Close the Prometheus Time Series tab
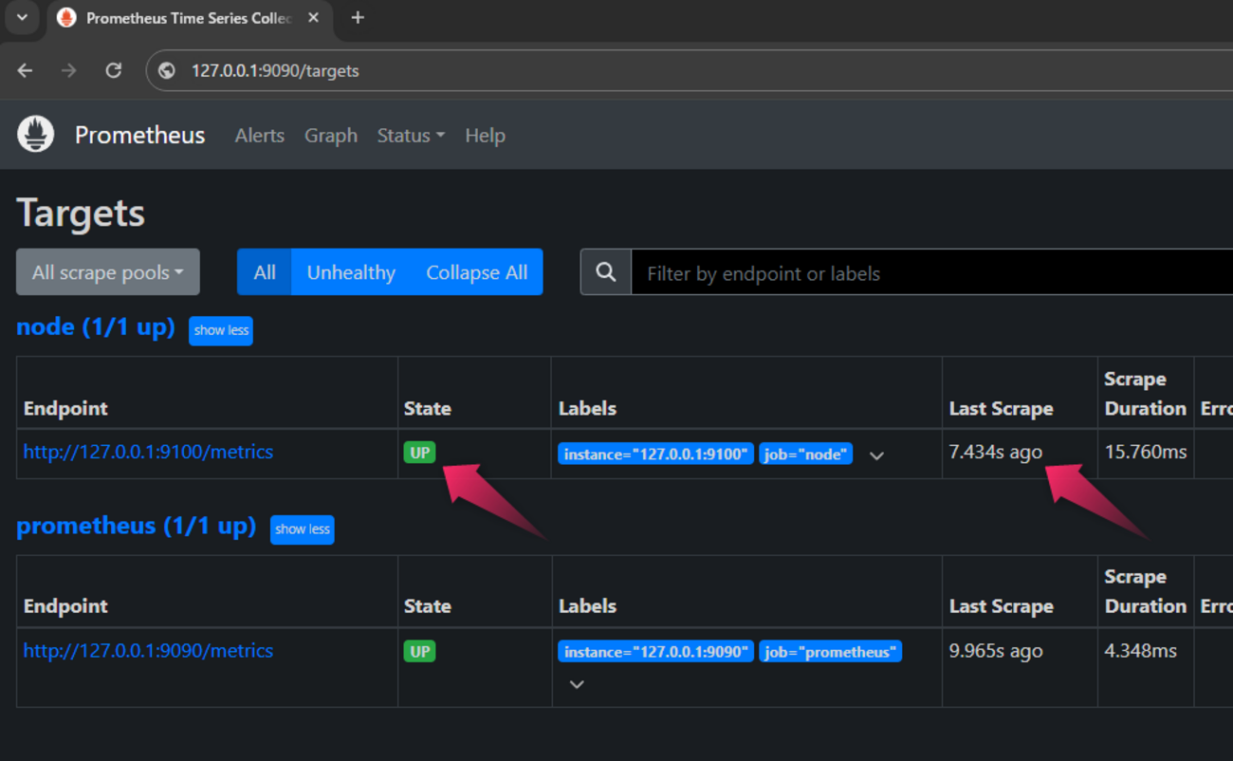 click(x=314, y=18)
